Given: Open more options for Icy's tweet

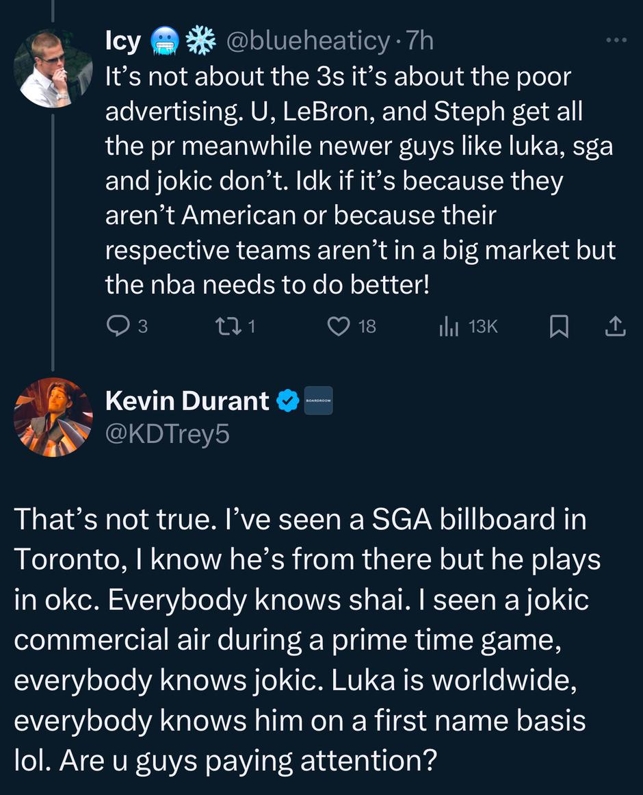Looking at the screenshot, I should coord(616,40).
